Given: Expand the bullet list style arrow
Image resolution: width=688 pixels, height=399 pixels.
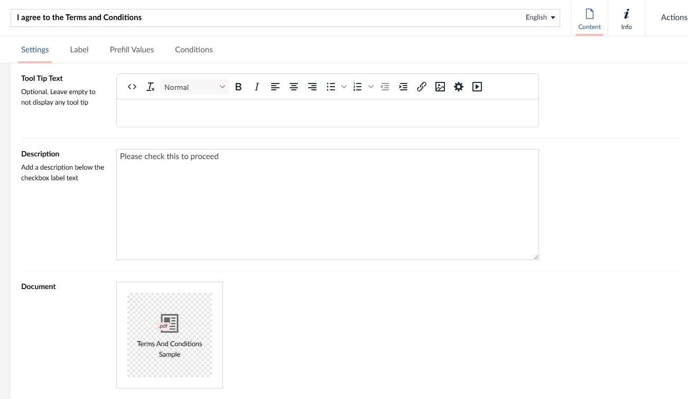Looking at the screenshot, I should point(344,87).
